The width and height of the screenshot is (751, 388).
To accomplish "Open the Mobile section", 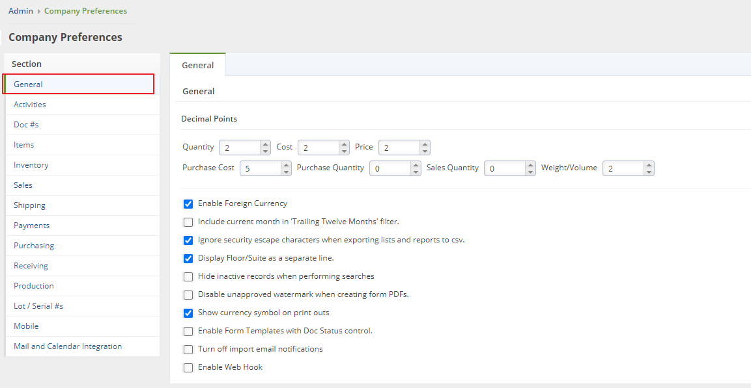I will 82,326.
